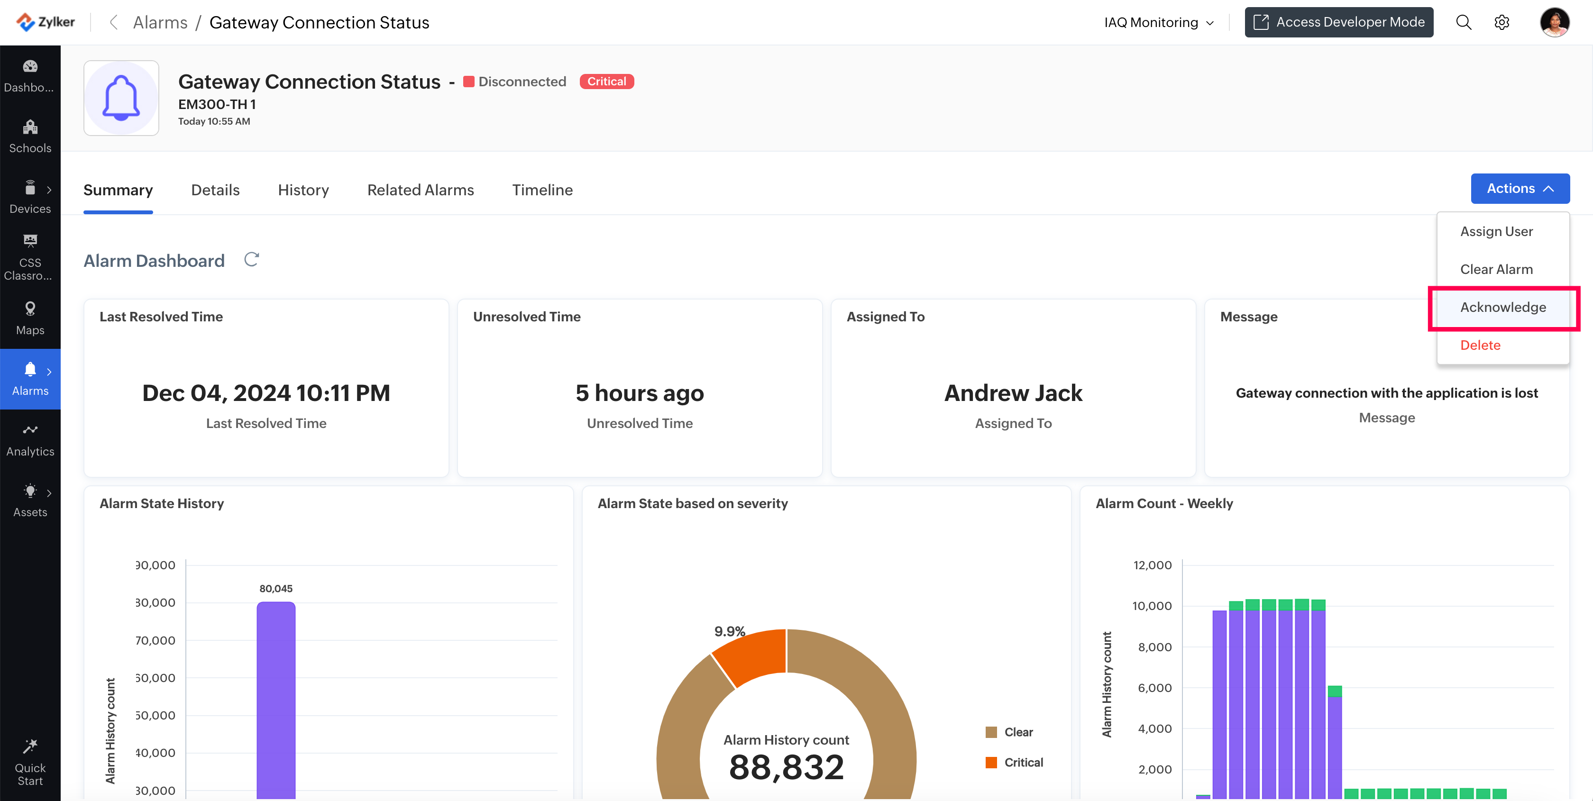The image size is (1593, 801).
Task: Click Access Developer Mode button
Action: 1338,22
